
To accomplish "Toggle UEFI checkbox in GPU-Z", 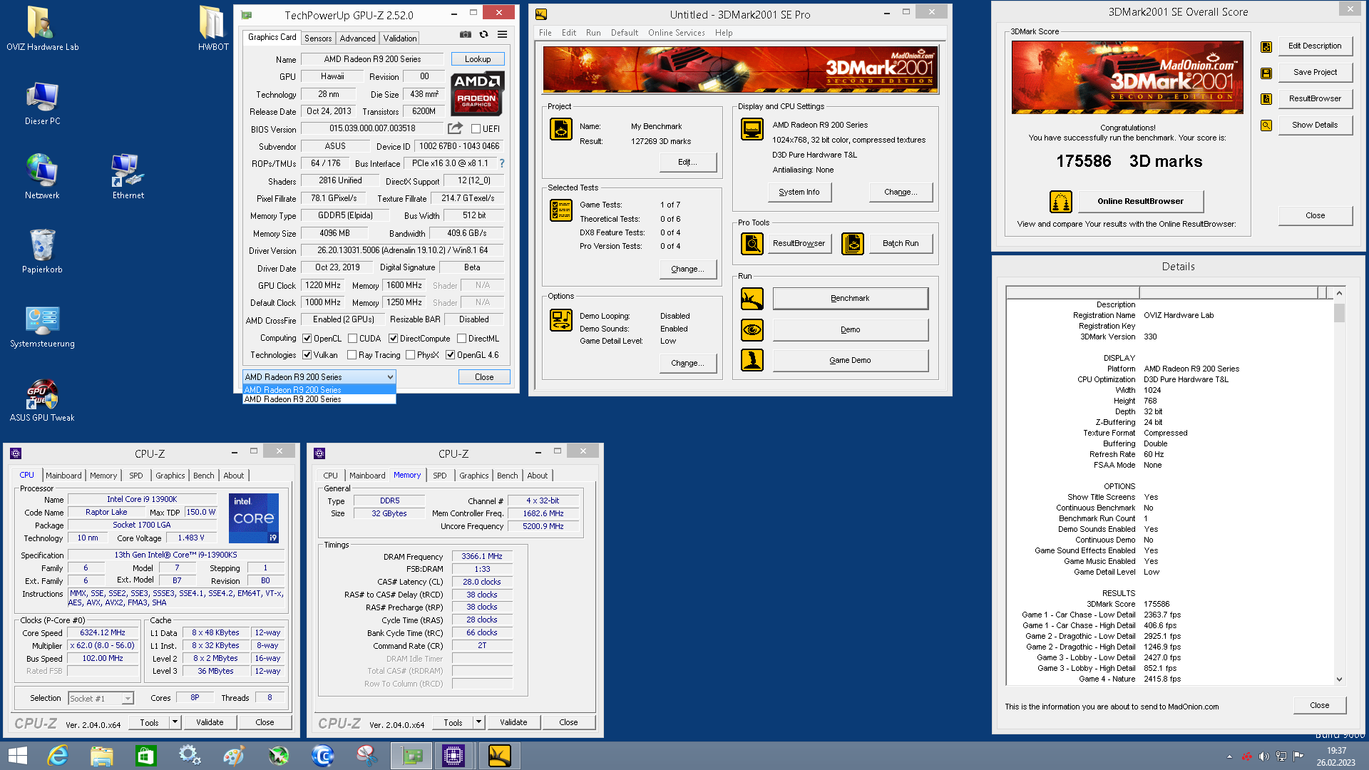I will coord(476,129).
